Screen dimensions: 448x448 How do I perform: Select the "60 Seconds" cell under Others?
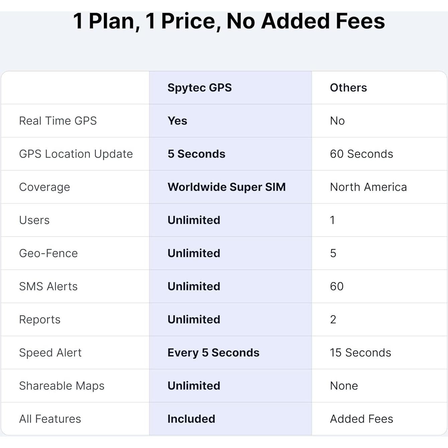[361, 154]
